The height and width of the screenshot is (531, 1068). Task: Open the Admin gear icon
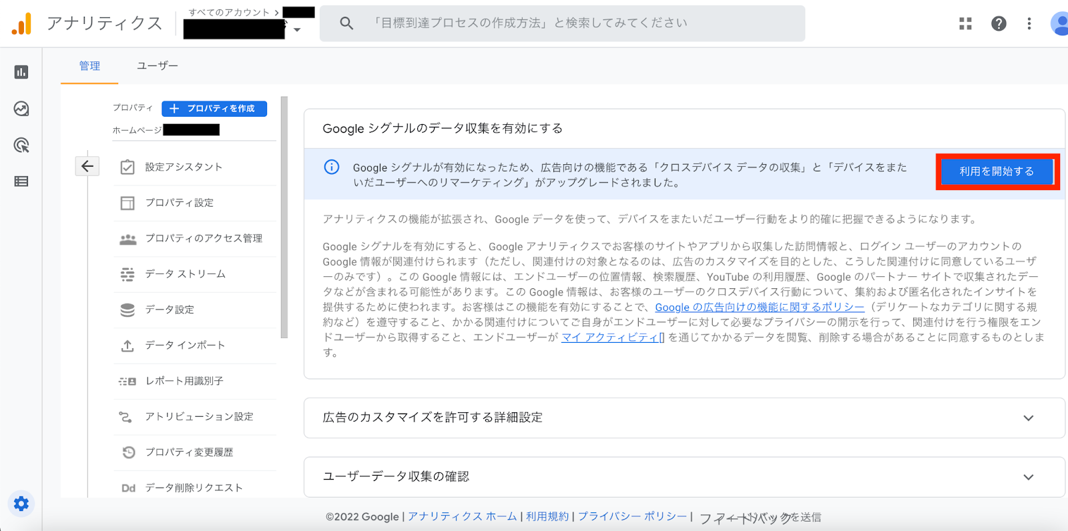(21, 504)
